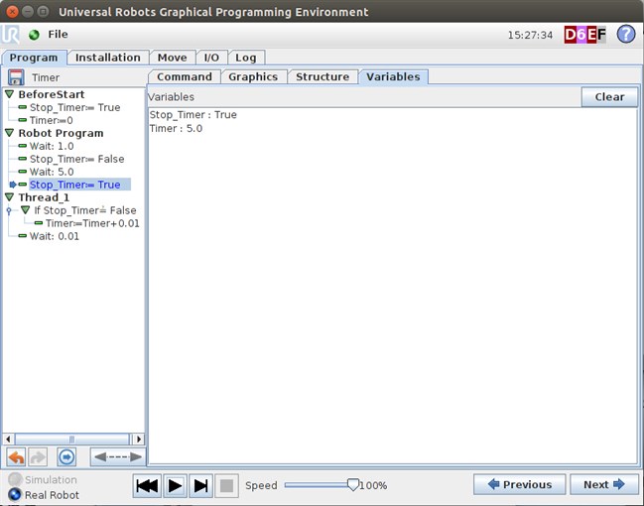Collapse the Thread_1 tree node
Image resolution: width=644 pixels, height=506 pixels.
click(10, 197)
